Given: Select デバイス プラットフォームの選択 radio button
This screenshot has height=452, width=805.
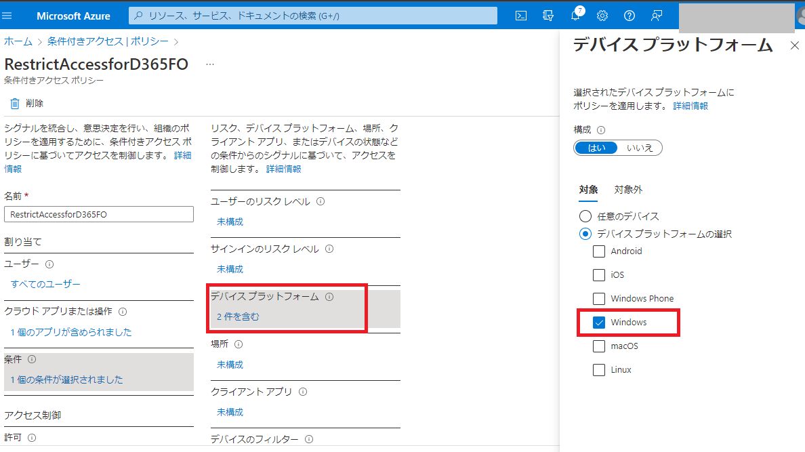Looking at the screenshot, I should [585, 234].
